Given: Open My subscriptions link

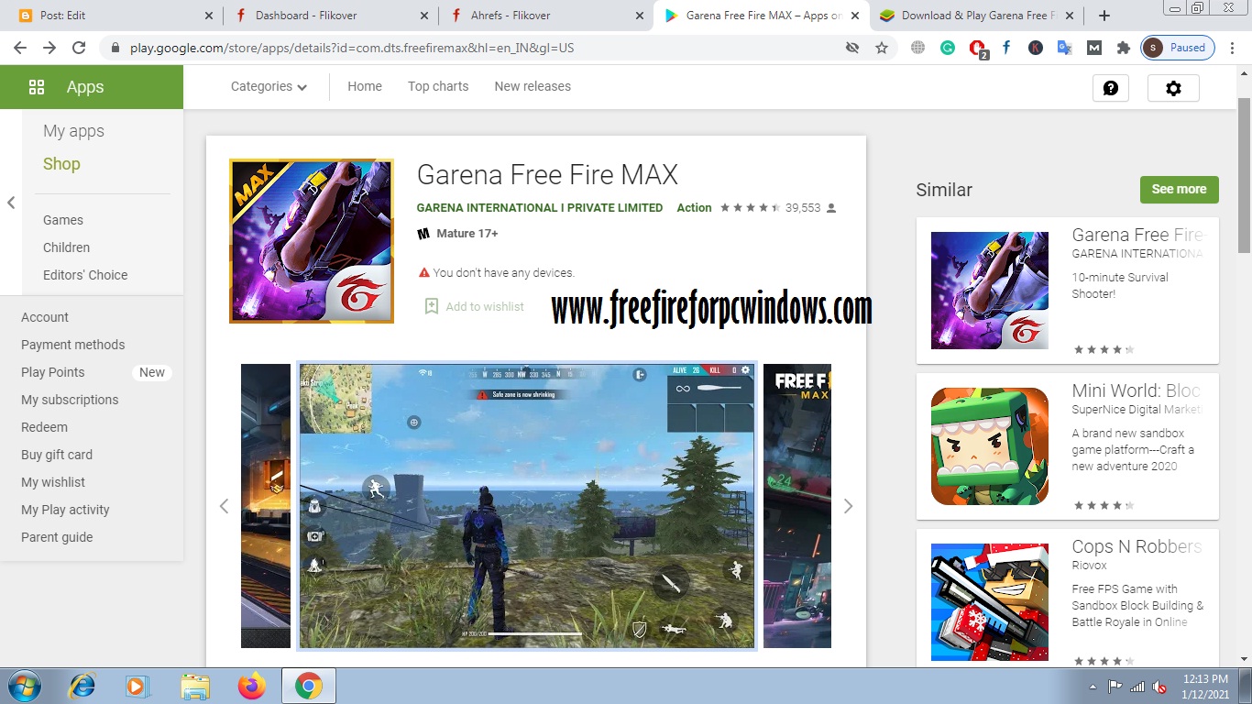Looking at the screenshot, I should 70,400.
